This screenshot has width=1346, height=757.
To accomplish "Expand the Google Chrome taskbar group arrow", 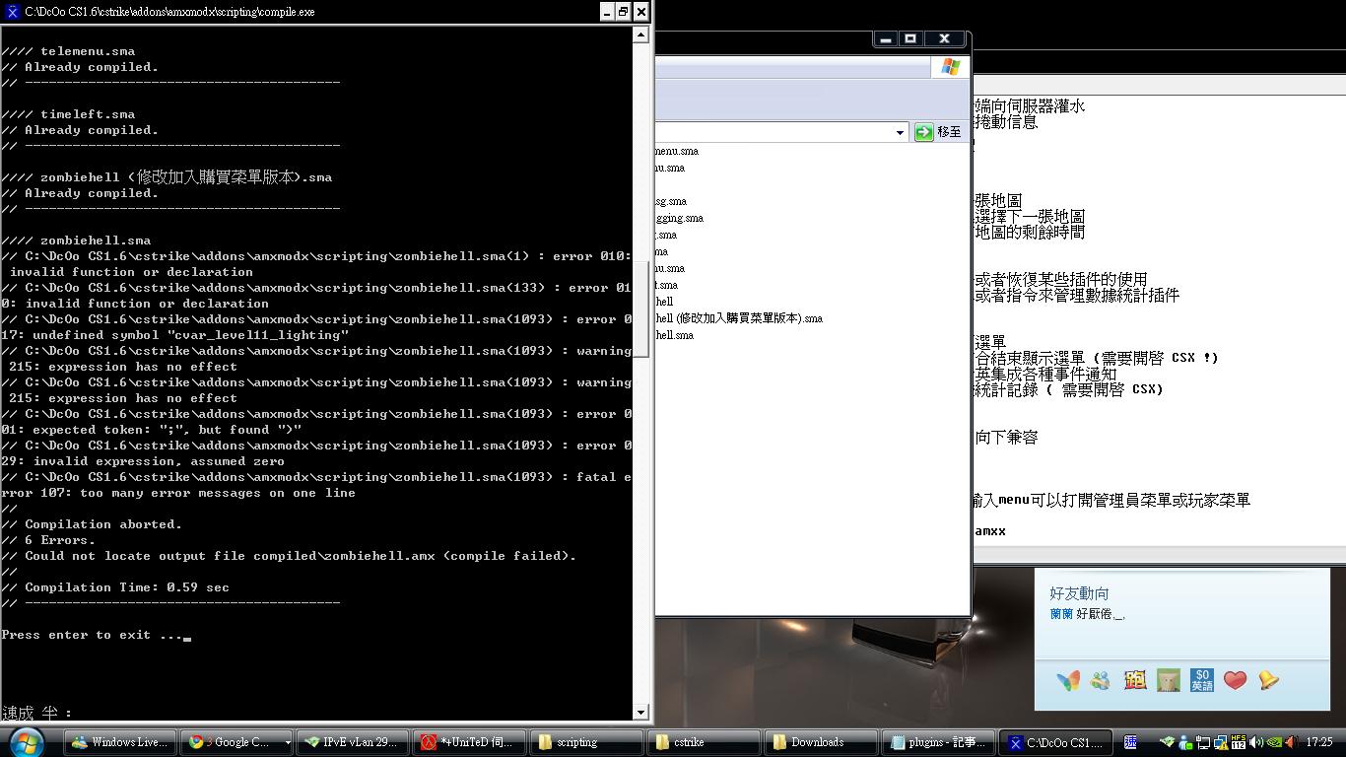I will coord(287,742).
